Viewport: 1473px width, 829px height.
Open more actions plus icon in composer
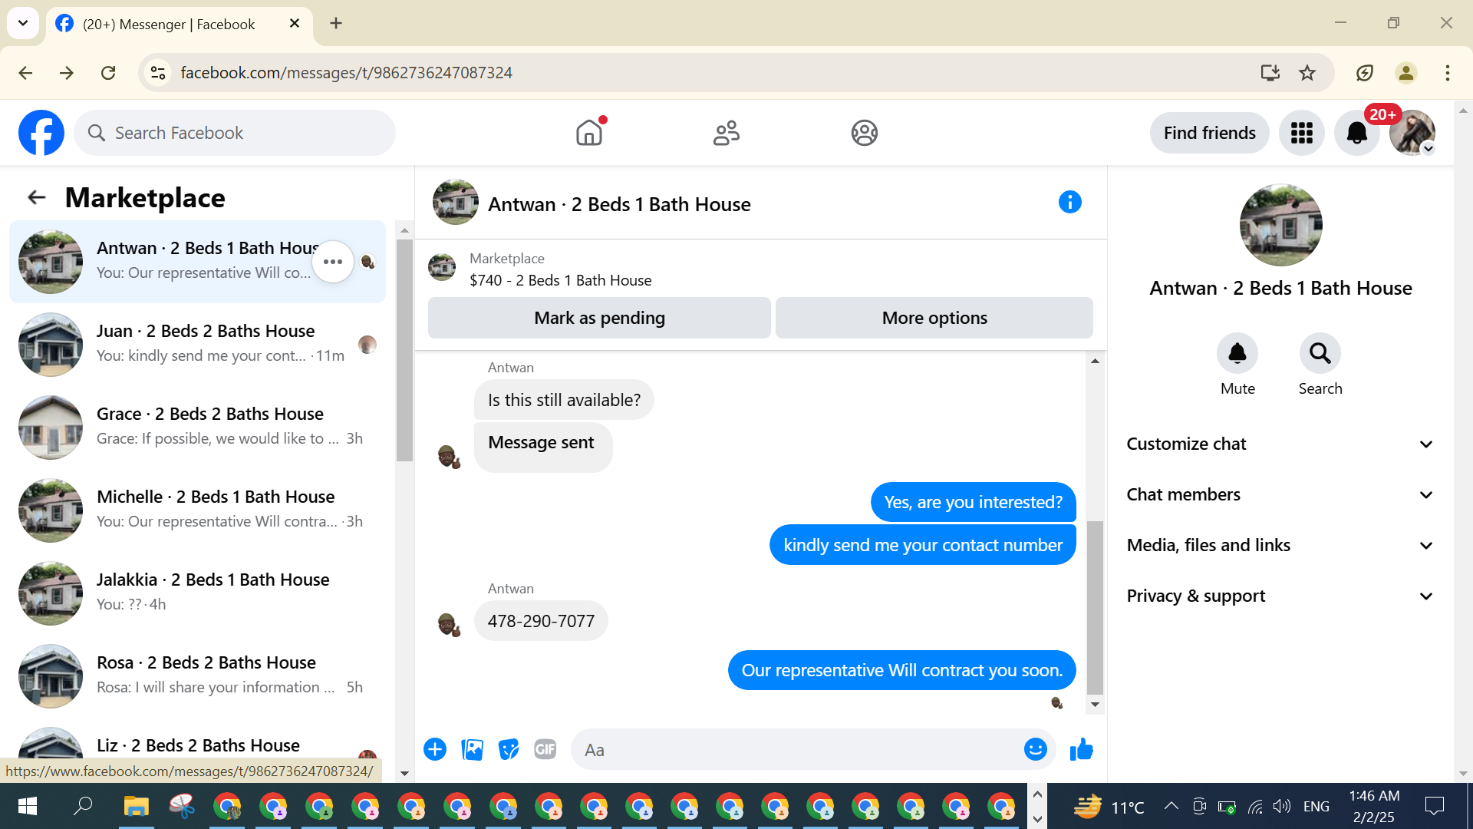(435, 749)
